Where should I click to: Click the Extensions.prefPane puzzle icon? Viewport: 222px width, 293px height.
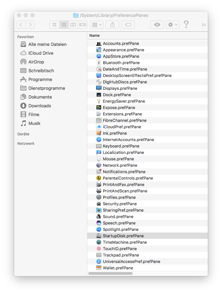tap(99, 114)
